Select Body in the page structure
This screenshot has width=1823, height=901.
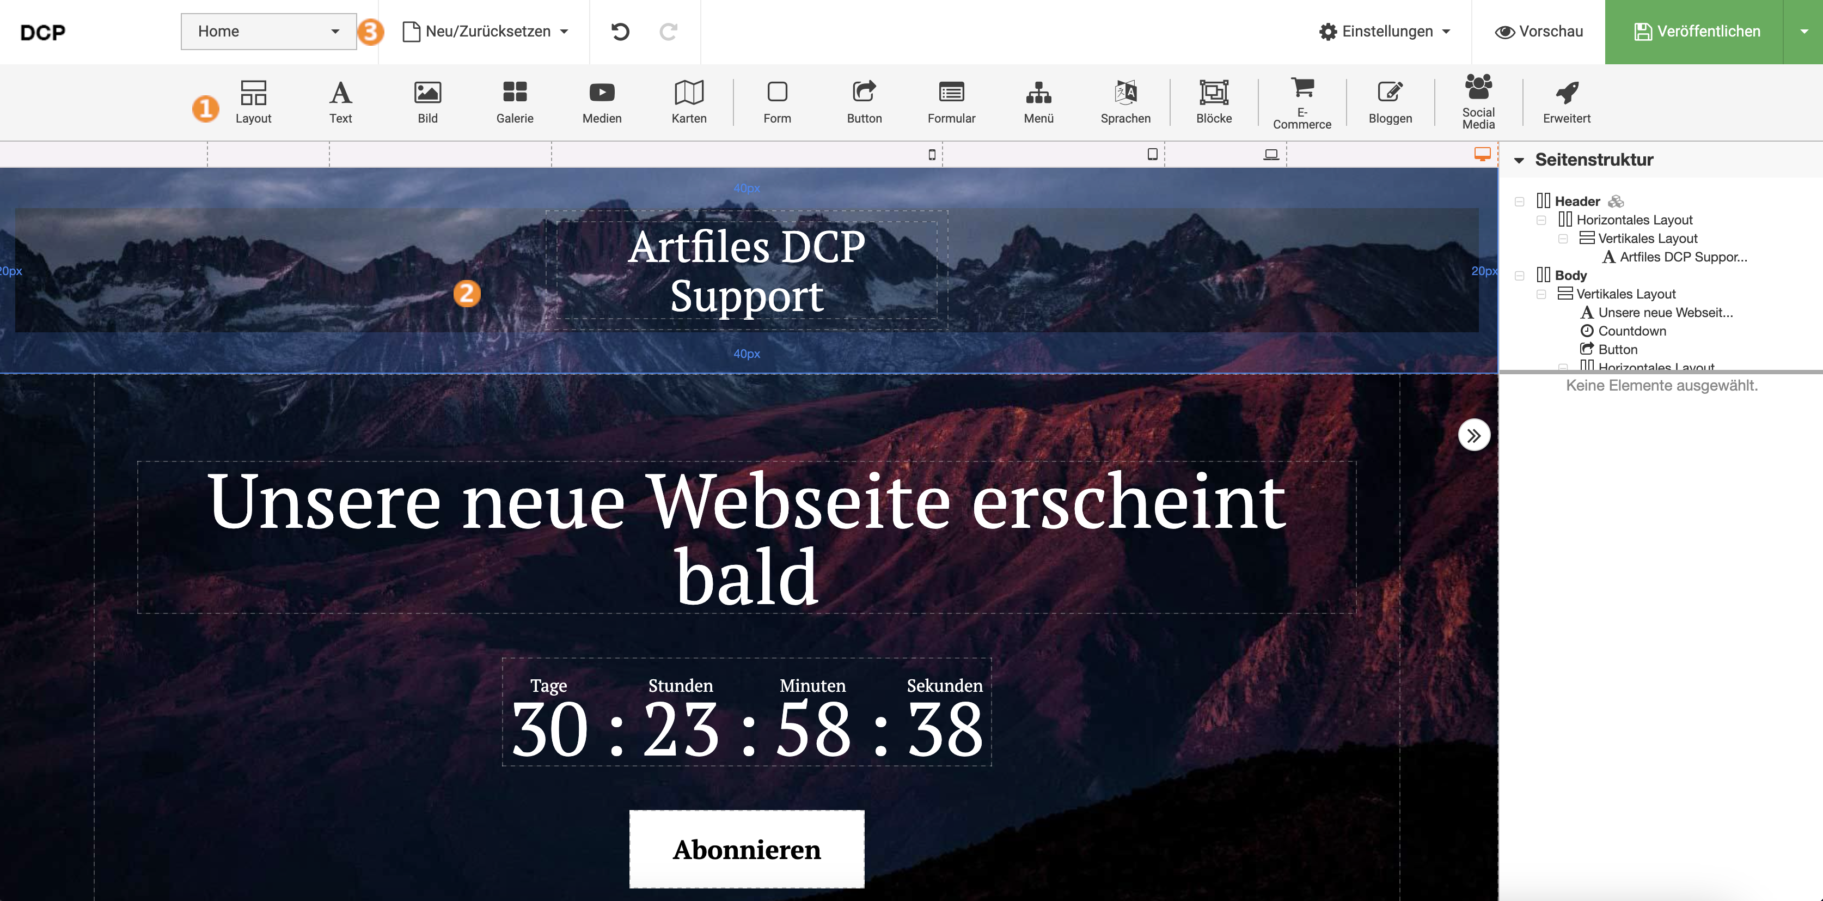1570,275
